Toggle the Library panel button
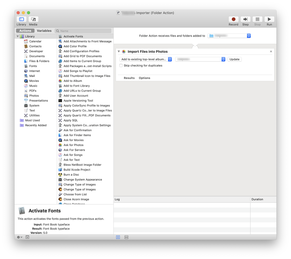The image size is (291, 259). point(22,19)
